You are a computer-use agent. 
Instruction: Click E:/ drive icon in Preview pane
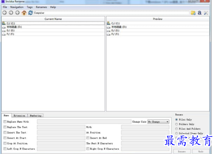(108, 31)
